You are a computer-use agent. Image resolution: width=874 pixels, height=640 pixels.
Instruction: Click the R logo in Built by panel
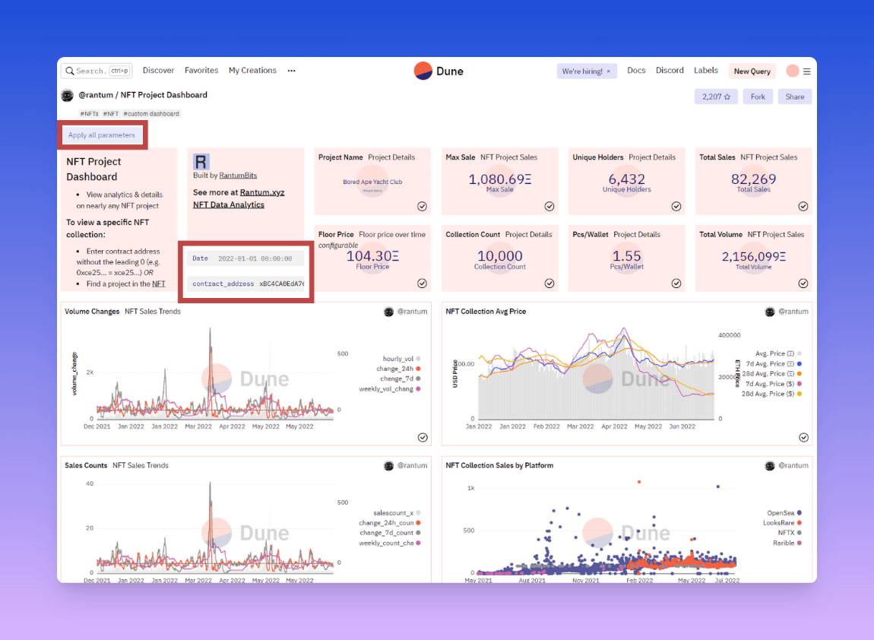click(201, 162)
